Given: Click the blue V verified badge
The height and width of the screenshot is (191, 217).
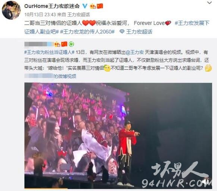Looking at the screenshot, I should pyautogui.click(x=85, y=6).
